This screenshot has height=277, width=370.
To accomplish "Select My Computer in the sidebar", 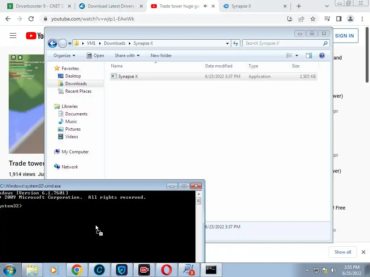I will [71, 152].
